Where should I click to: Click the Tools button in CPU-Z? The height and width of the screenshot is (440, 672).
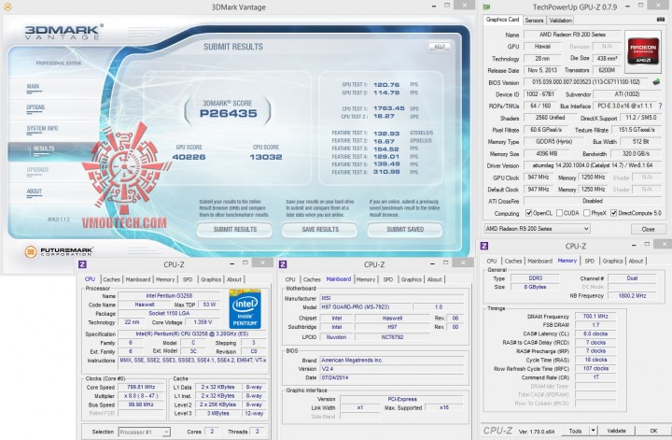(x=575, y=431)
